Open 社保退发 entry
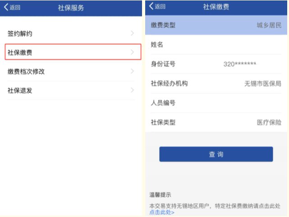 pyautogui.click(x=71, y=90)
